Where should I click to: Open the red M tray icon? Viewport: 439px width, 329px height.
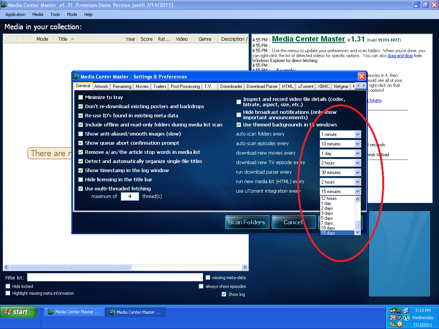click(393, 318)
